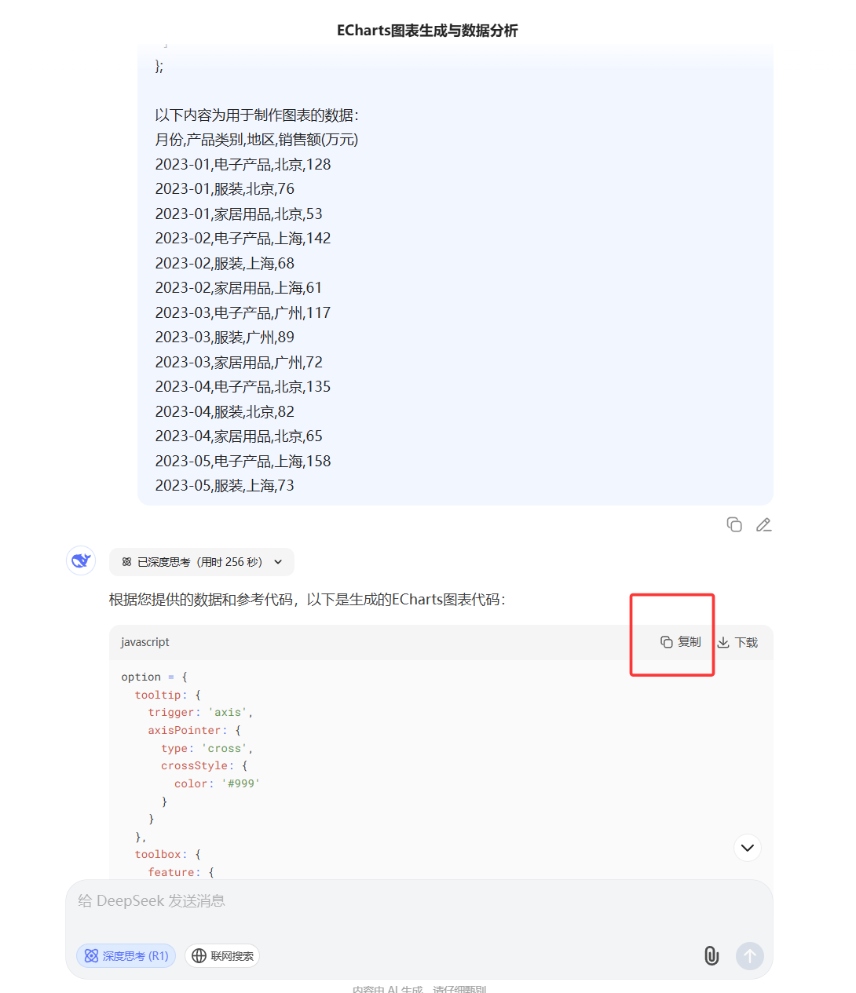Click the line 2023-01,电子产品,北京,128
Viewport: 856px width, 993px height.
243,164
